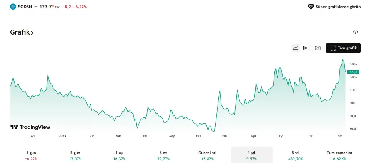Screen dimensions: 369x163
Task: Switch to area chart style icon
Action: [x=295, y=48]
